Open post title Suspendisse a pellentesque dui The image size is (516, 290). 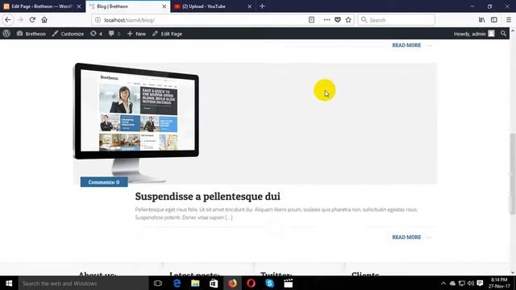click(208, 197)
